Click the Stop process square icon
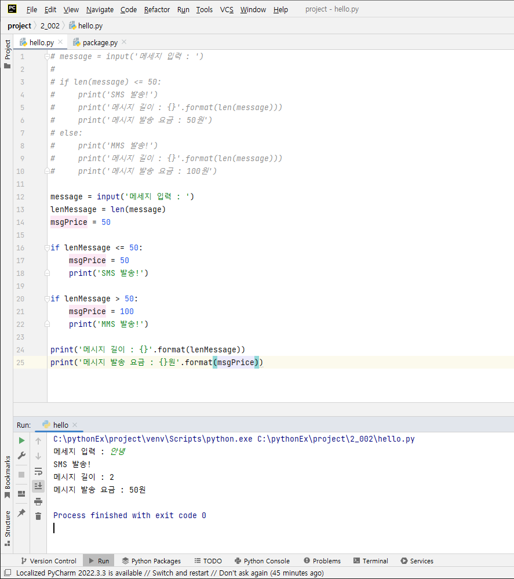This screenshot has width=514, height=579. pyautogui.click(x=21, y=475)
